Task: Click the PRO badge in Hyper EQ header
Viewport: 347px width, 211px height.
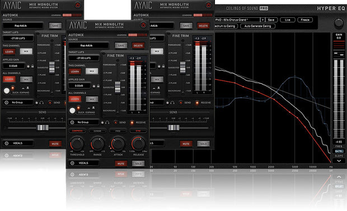Action: pyautogui.click(x=264, y=8)
